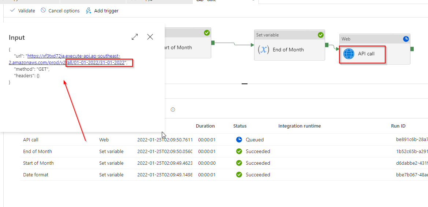Click the info icon above the run table
The image size is (428, 207).
tap(173, 109)
